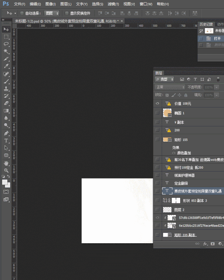Filter layers by type layers icon

point(195,79)
